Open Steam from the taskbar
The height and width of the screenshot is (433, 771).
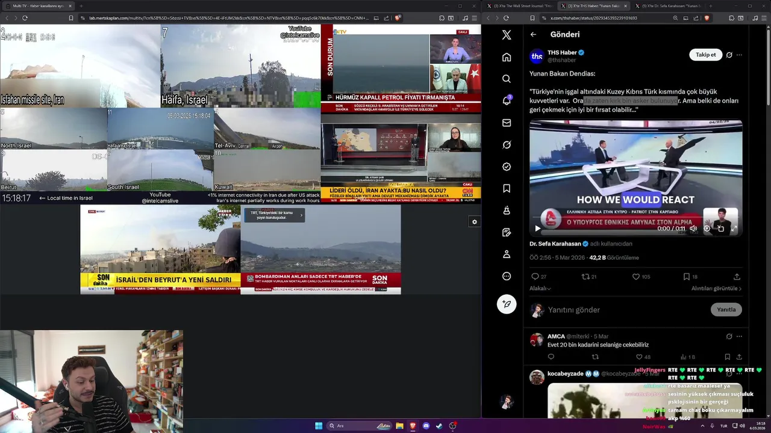[x=439, y=426]
